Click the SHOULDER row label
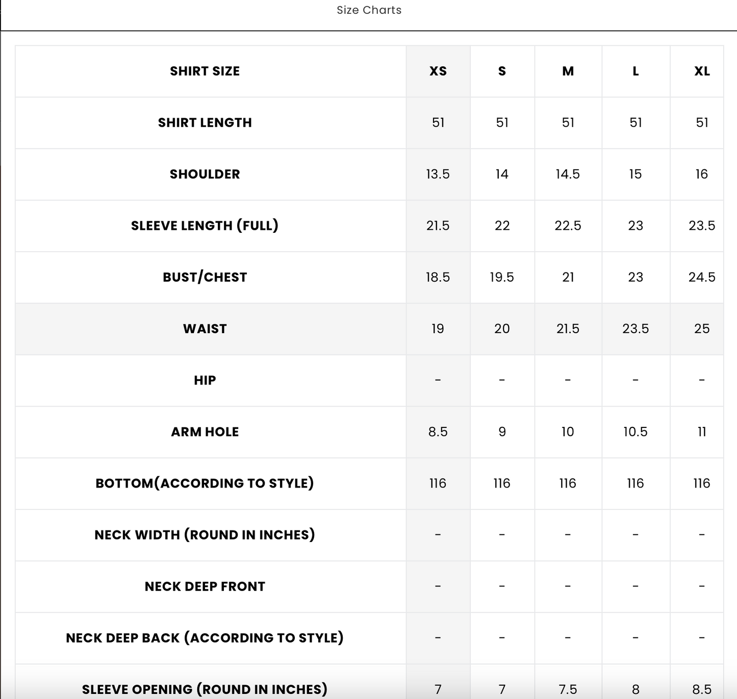The width and height of the screenshot is (737, 699). coord(205,174)
